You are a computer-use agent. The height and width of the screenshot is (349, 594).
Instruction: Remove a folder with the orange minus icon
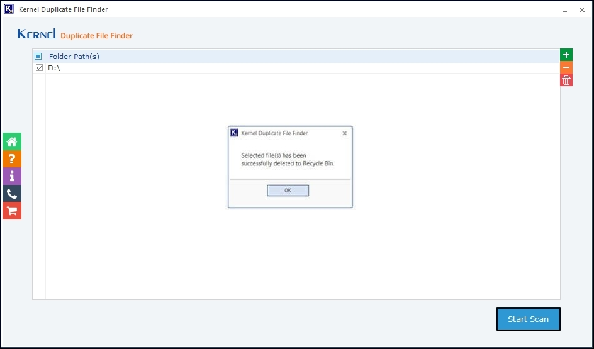click(x=566, y=67)
